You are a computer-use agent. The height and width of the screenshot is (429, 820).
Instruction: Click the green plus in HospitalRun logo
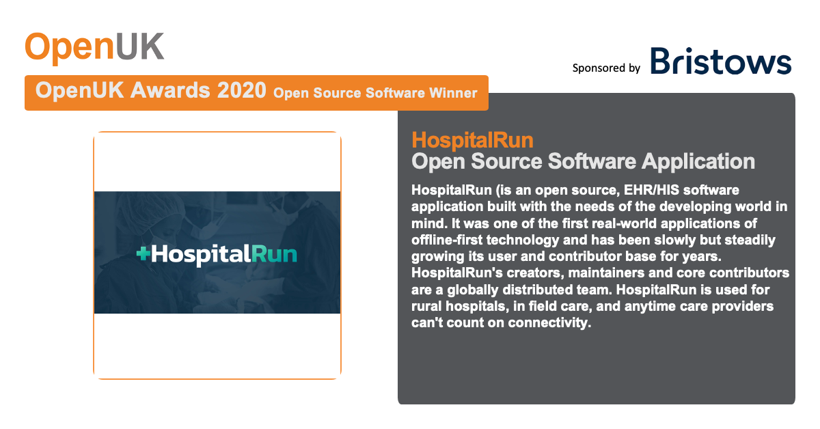point(143,253)
